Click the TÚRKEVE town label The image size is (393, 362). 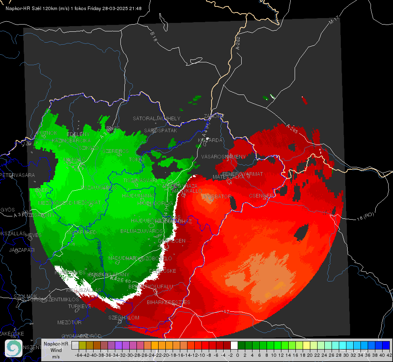(79, 306)
